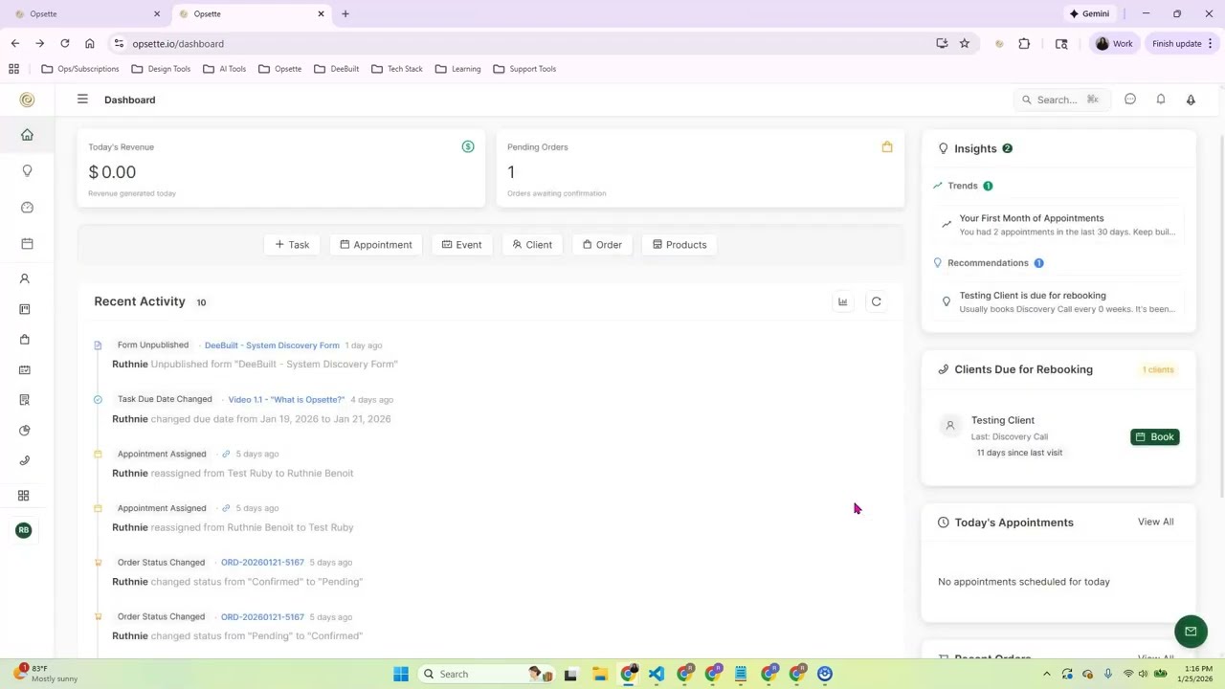The width and height of the screenshot is (1225, 689).
Task: Open the Windows Start menu
Action: pos(401,675)
